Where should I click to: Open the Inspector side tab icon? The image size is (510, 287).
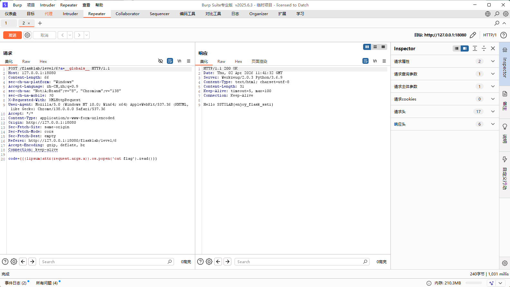[x=505, y=50]
